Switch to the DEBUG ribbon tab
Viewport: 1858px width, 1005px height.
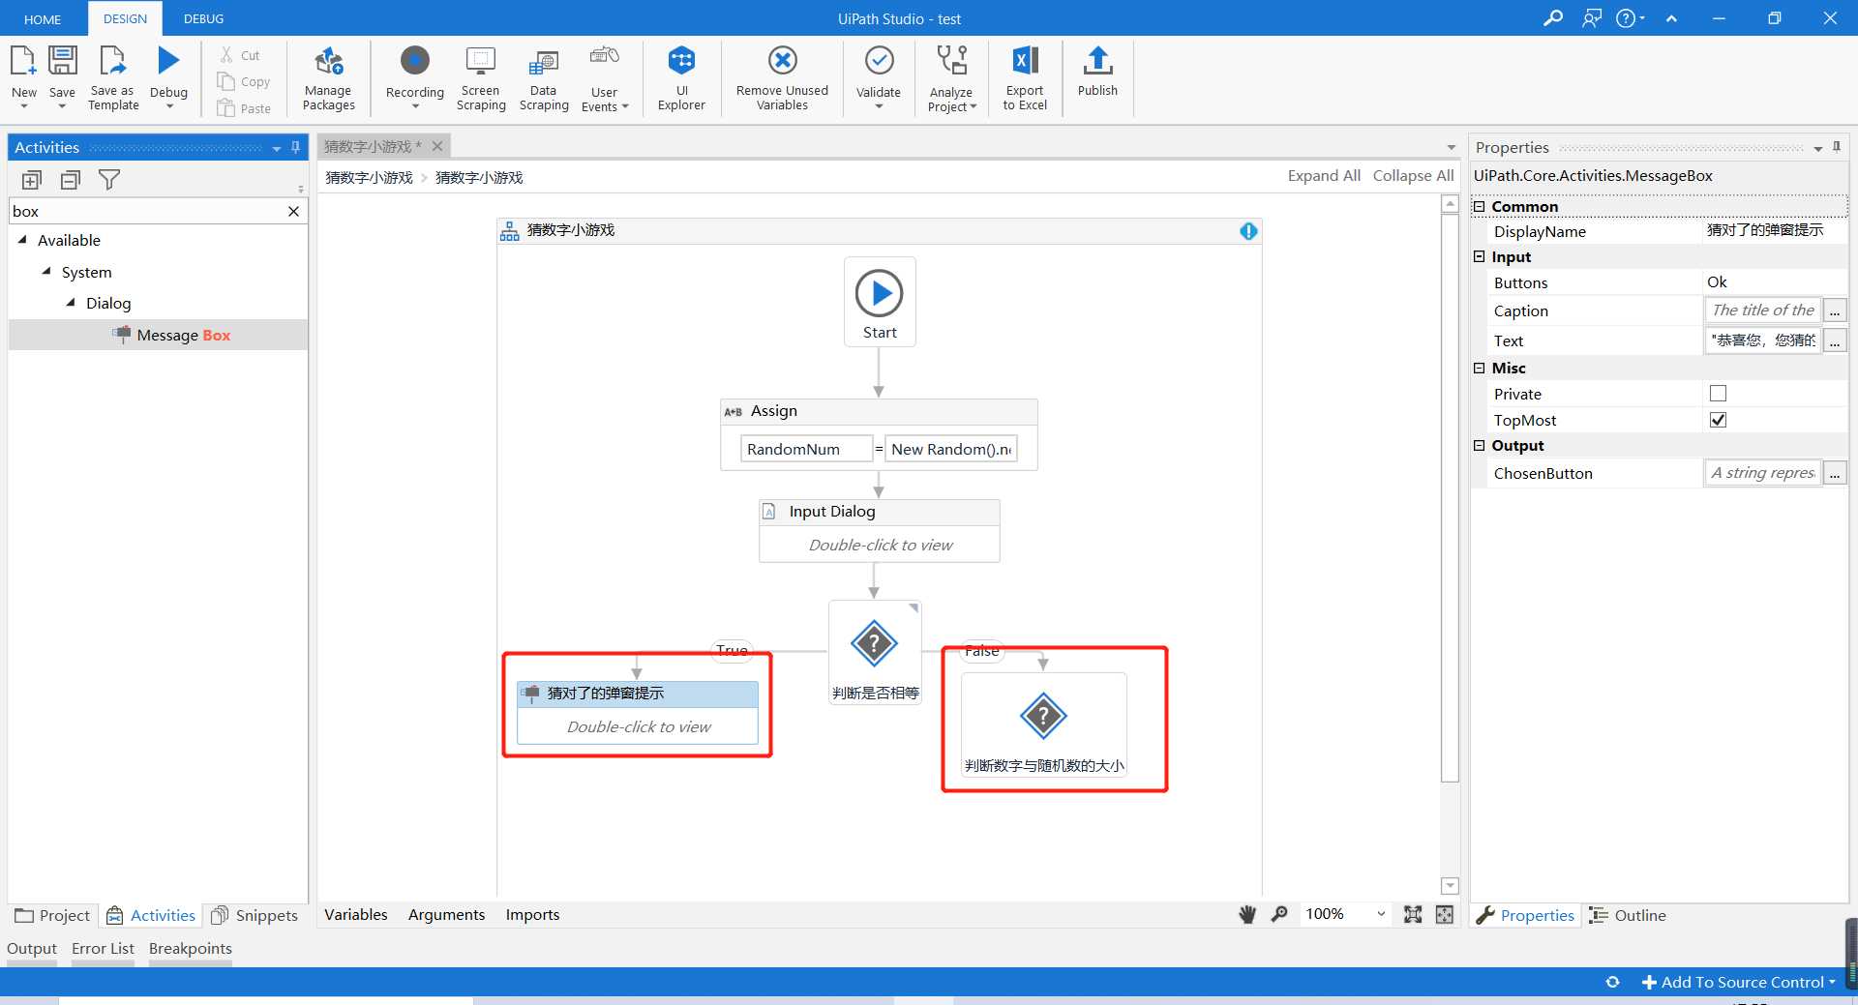[x=203, y=18]
